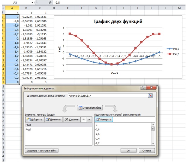Select Ряд2 in the legend entries list
Image resolution: width=187 pixels, height=163 pixels.
(29, 129)
